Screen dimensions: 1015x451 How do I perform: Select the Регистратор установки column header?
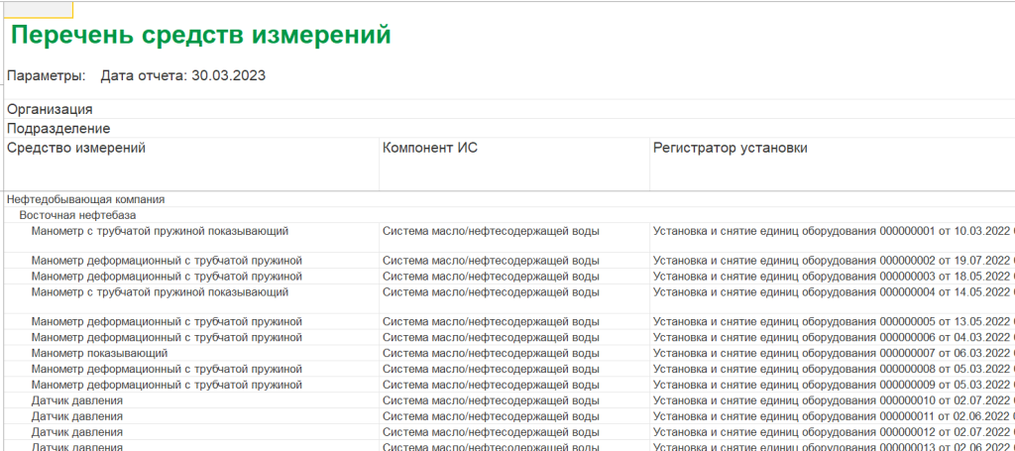click(730, 148)
